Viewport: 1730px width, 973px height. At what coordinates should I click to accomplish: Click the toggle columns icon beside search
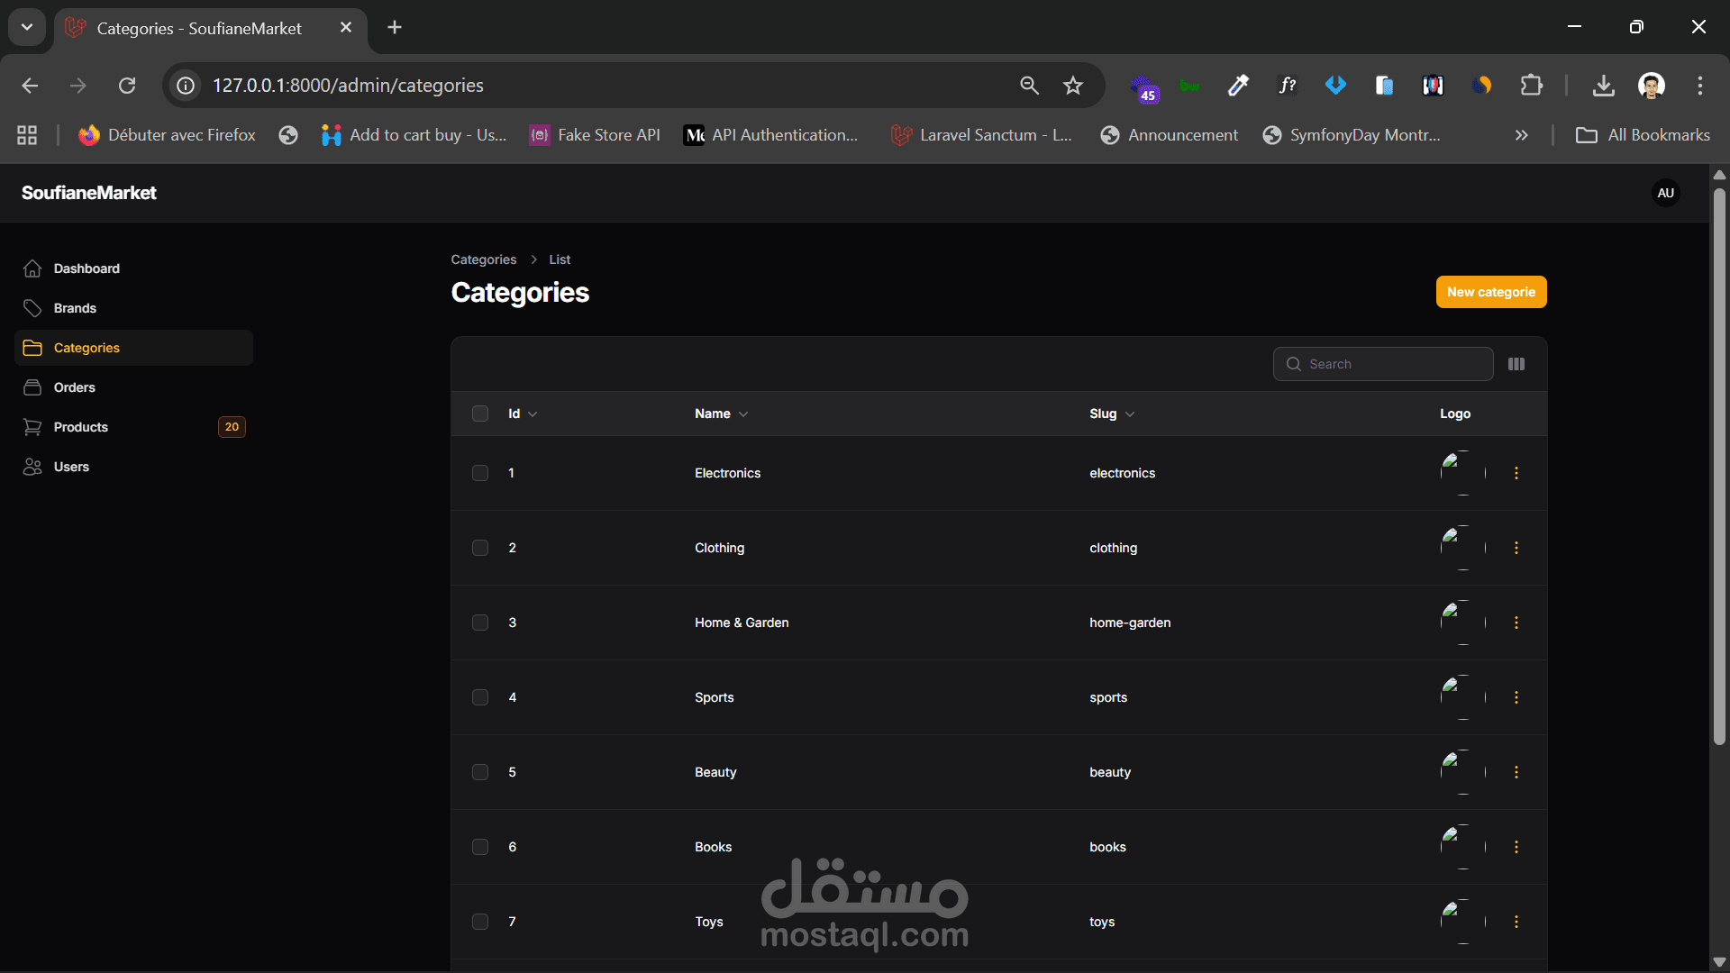1516,364
